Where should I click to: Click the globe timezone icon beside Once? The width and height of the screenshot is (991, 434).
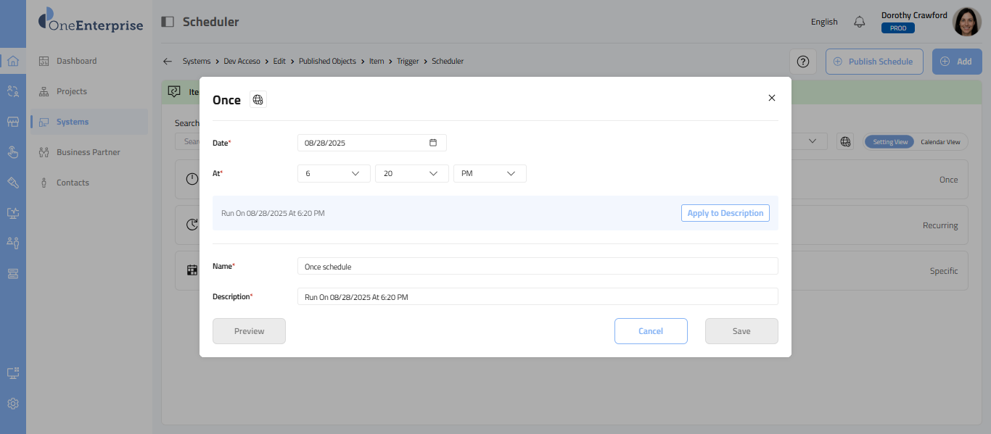coord(258,100)
